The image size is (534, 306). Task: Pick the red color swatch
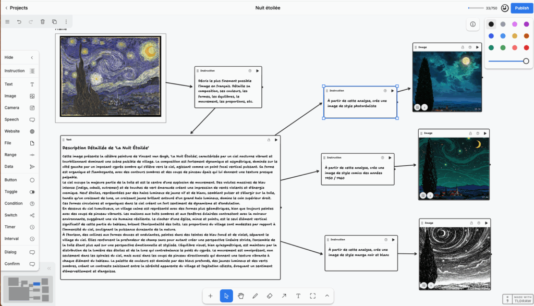(526, 47)
